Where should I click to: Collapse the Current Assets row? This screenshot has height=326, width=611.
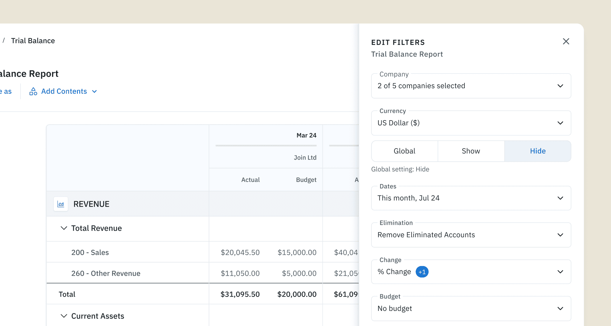point(64,316)
